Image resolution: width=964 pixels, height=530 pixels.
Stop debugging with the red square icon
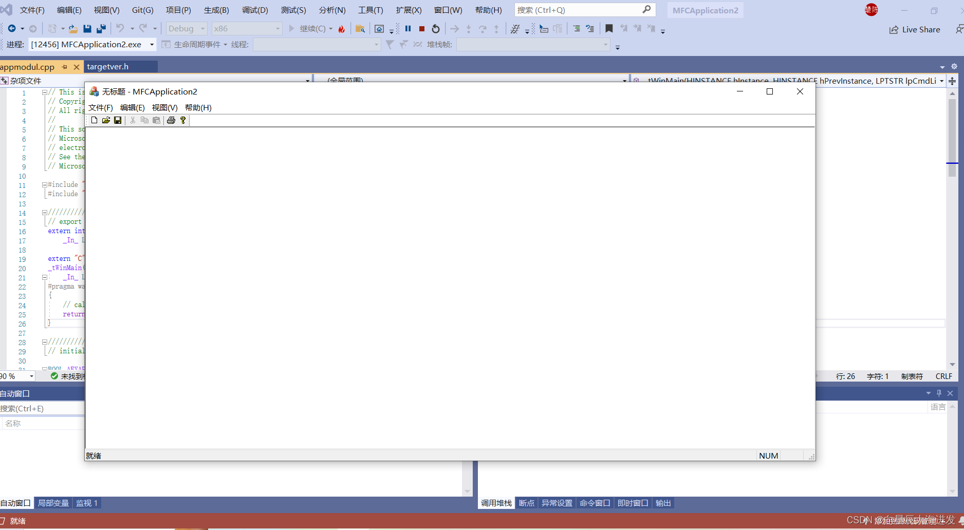422,29
